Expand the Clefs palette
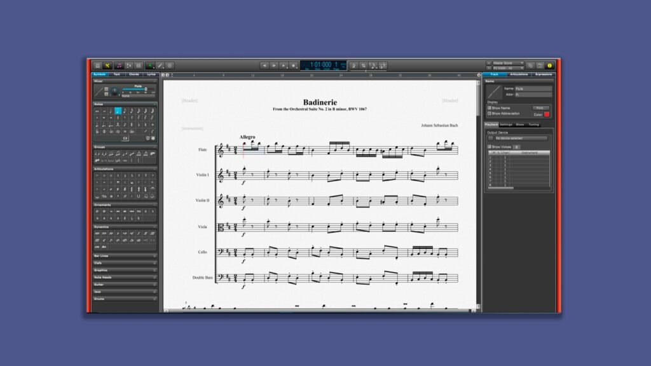The height and width of the screenshot is (366, 651). pyautogui.click(x=125, y=263)
